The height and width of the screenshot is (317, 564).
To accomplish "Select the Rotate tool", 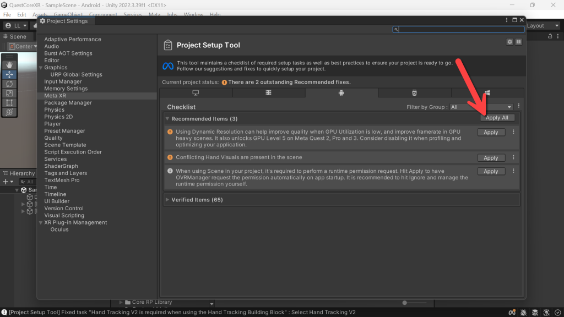I will pos(9,84).
